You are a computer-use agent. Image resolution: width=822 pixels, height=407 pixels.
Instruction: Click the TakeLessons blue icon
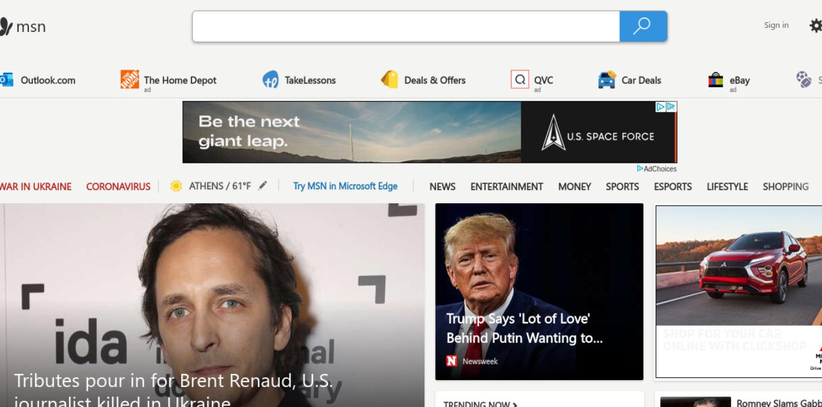(270, 80)
